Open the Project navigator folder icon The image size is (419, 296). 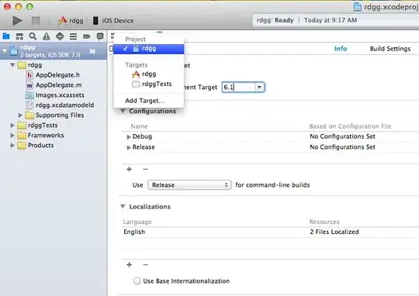click(x=6, y=36)
